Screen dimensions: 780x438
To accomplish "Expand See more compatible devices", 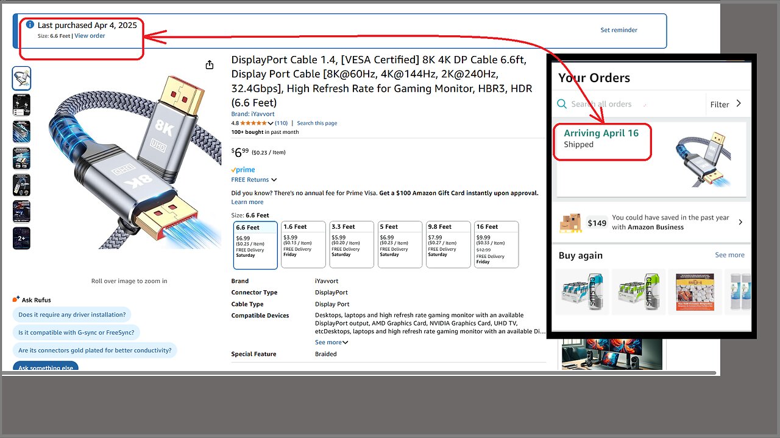I will 331,342.
